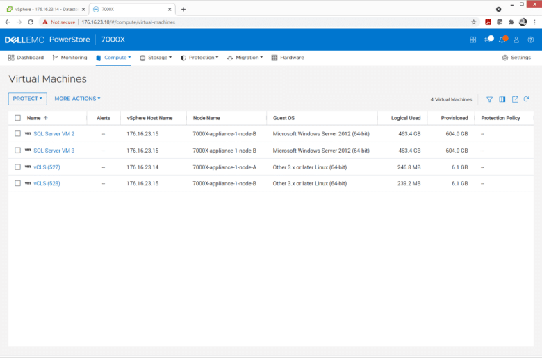Open the apps grid icon in PowerStore header
Screen dimensions: 542x358
(x=473, y=40)
